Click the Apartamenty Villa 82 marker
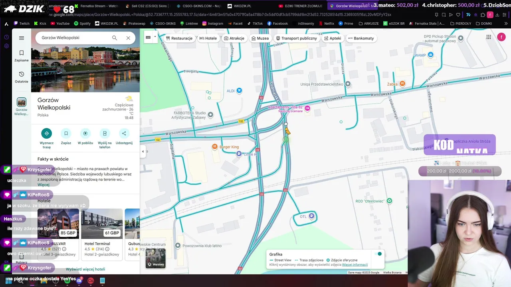This screenshot has height=287, width=511. (307, 108)
